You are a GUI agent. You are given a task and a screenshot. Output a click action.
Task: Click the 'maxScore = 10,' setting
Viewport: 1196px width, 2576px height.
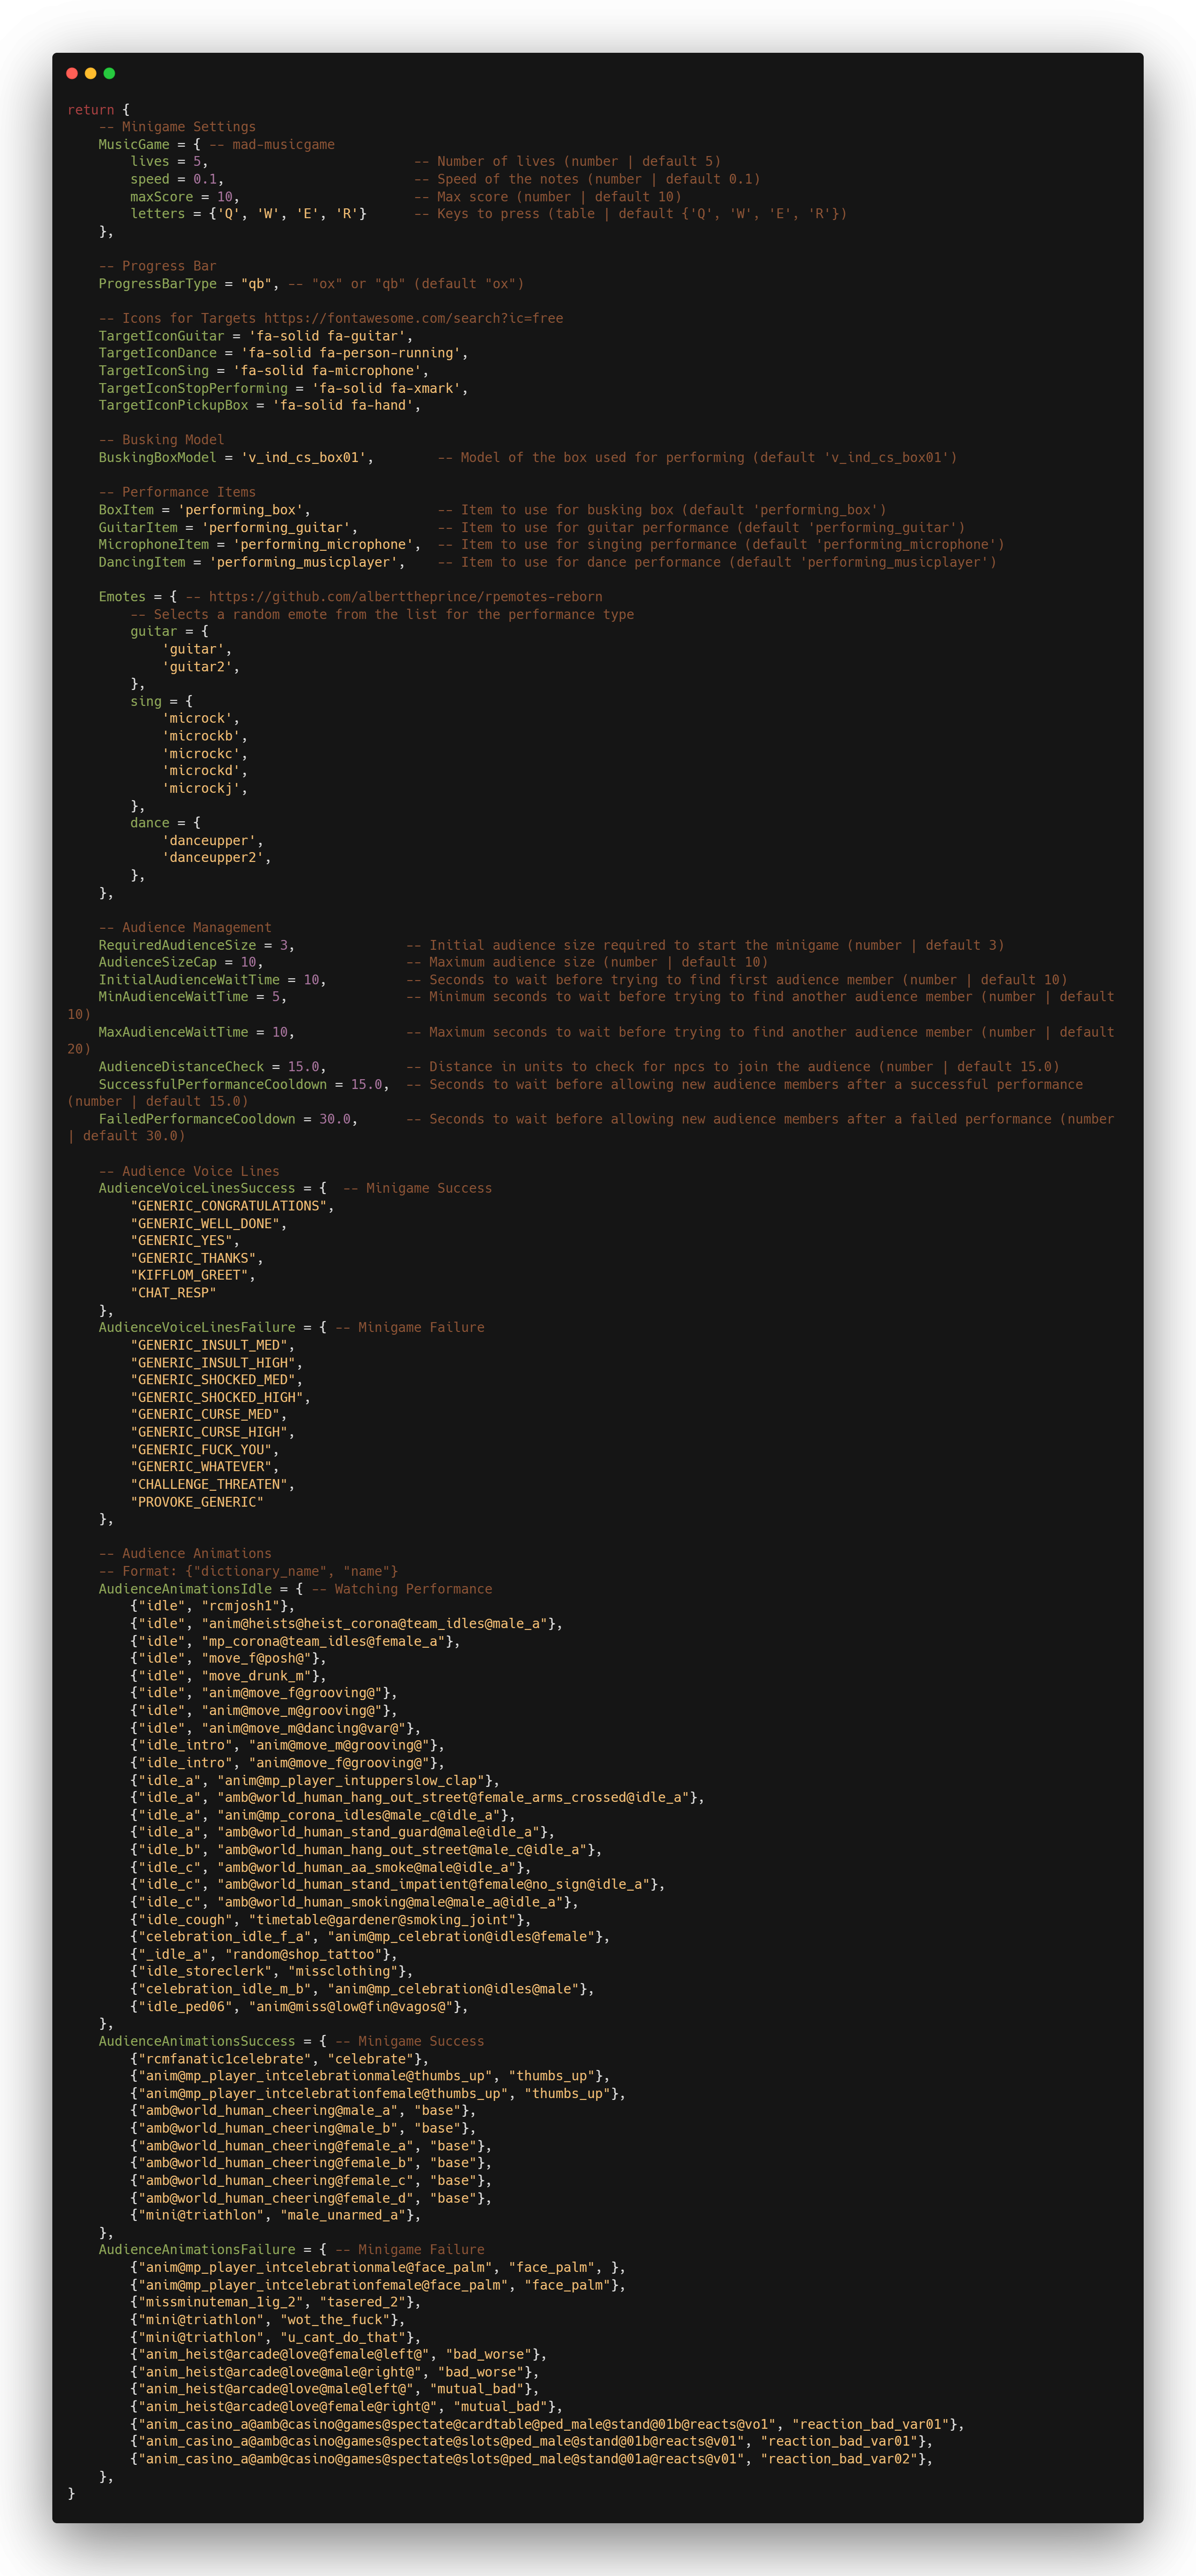[x=185, y=197]
